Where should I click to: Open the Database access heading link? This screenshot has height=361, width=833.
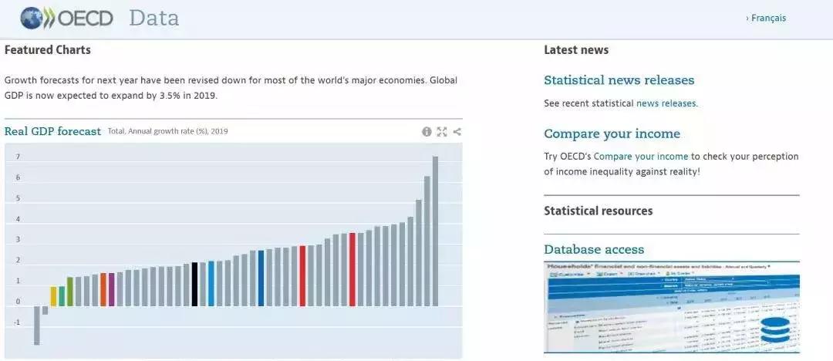click(x=594, y=249)
